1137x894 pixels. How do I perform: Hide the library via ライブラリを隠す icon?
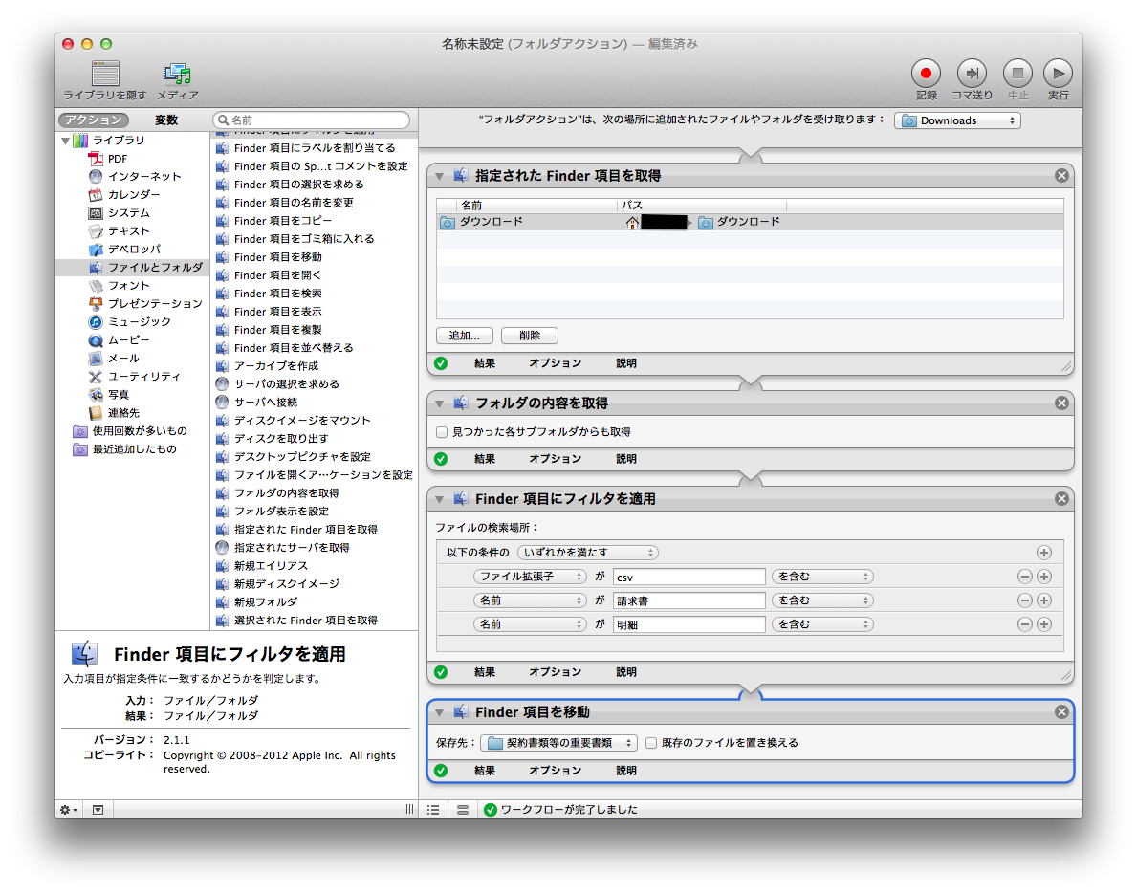tap(105, 74)
